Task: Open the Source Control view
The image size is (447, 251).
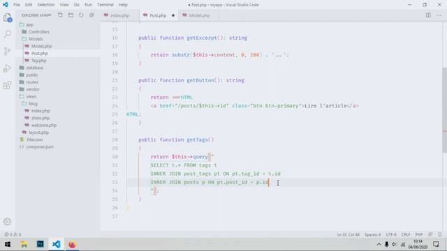Action: (8, 51)
